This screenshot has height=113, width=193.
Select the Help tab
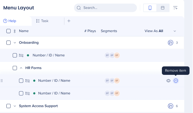[10, 21]
